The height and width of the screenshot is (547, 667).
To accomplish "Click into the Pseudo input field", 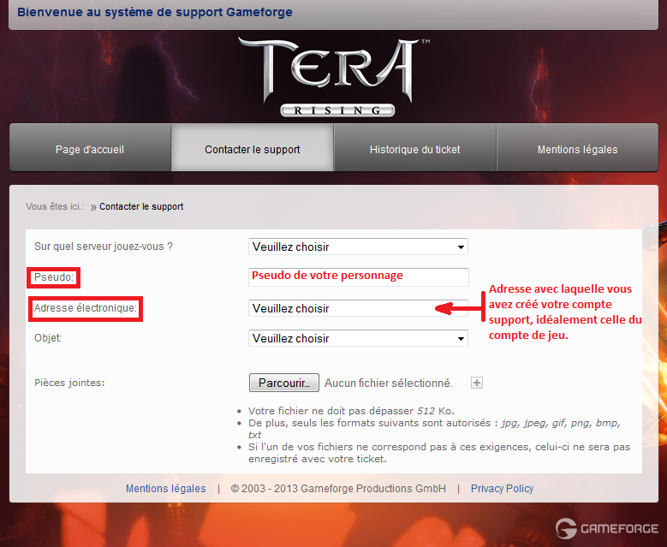I will tap(359, 277).
